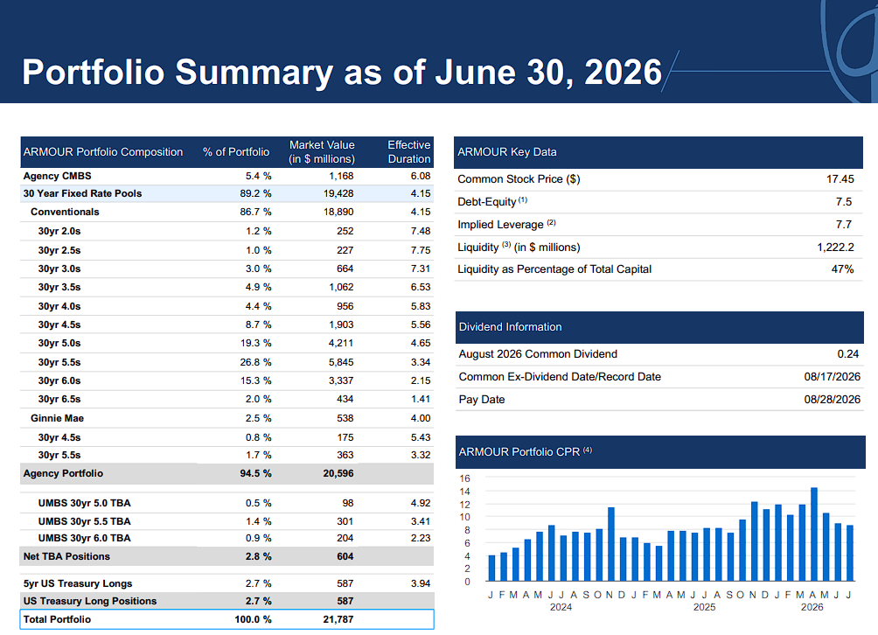Click the '30yr 6.0s' row label
The width and height of the screenshot is (878, 635).
point(59,380)
